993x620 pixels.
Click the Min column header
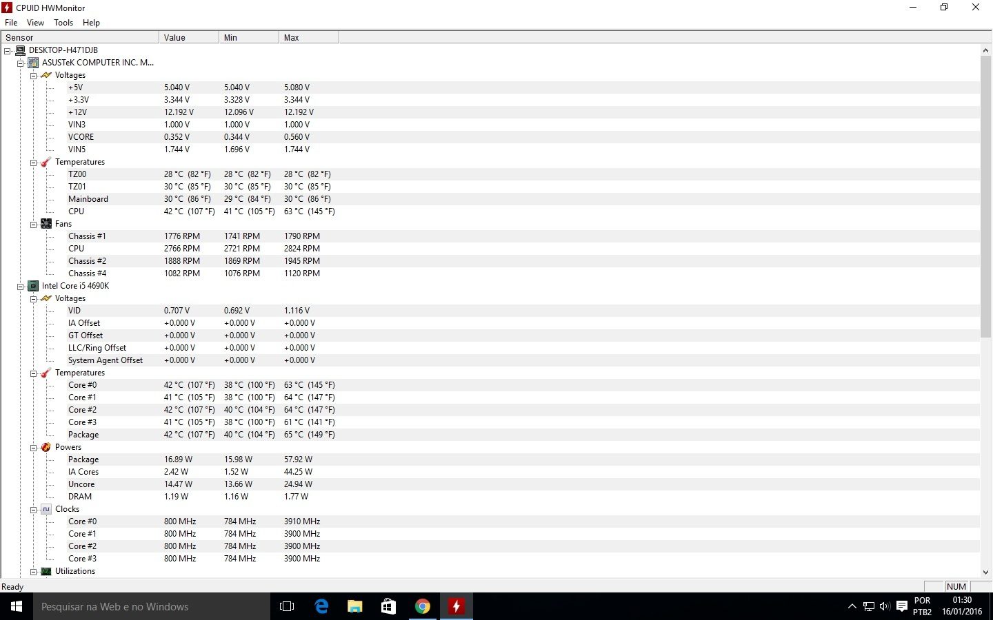(x=249, y=37)
